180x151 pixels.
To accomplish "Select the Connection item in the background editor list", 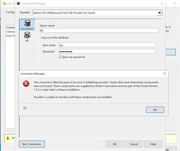I will tap(11, 28).
